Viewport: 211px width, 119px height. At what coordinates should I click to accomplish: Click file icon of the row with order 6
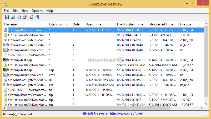[5, 55]
